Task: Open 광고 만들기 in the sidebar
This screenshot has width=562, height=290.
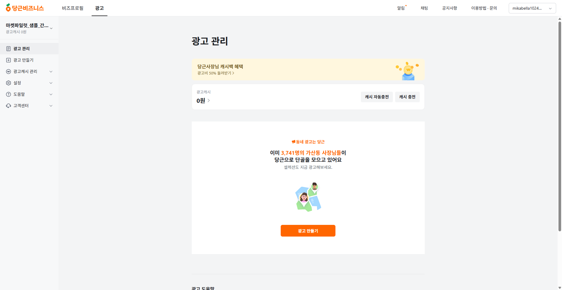Action: tap(29, 60)
